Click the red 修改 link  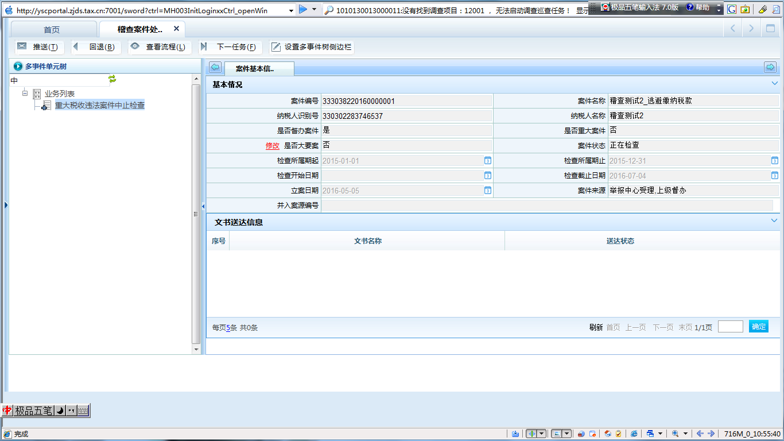click(x=272, y=146)
